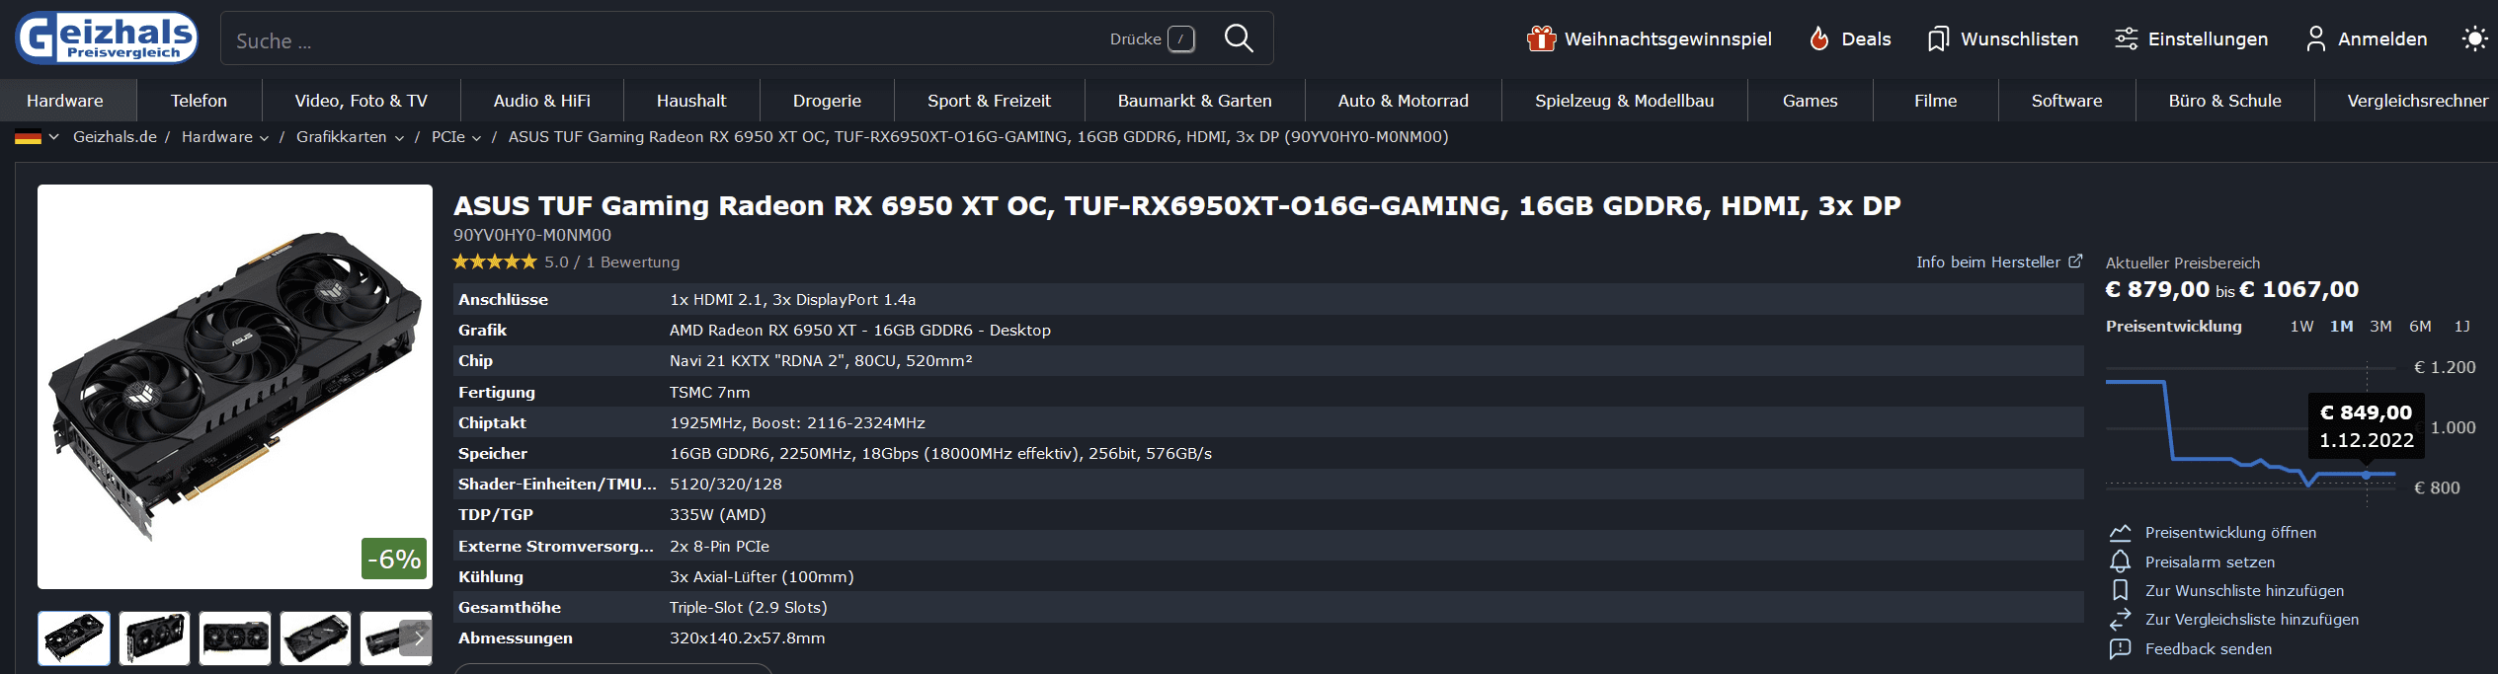Click the Wunschlisten bookmark icon
This screenshot has height=674, width=2498.
tap(1938, 39)
